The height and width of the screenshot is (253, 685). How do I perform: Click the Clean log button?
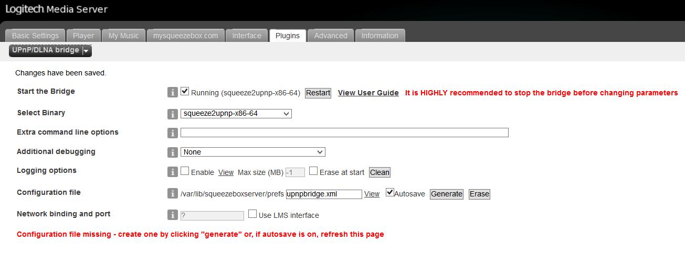pos(380,172)
